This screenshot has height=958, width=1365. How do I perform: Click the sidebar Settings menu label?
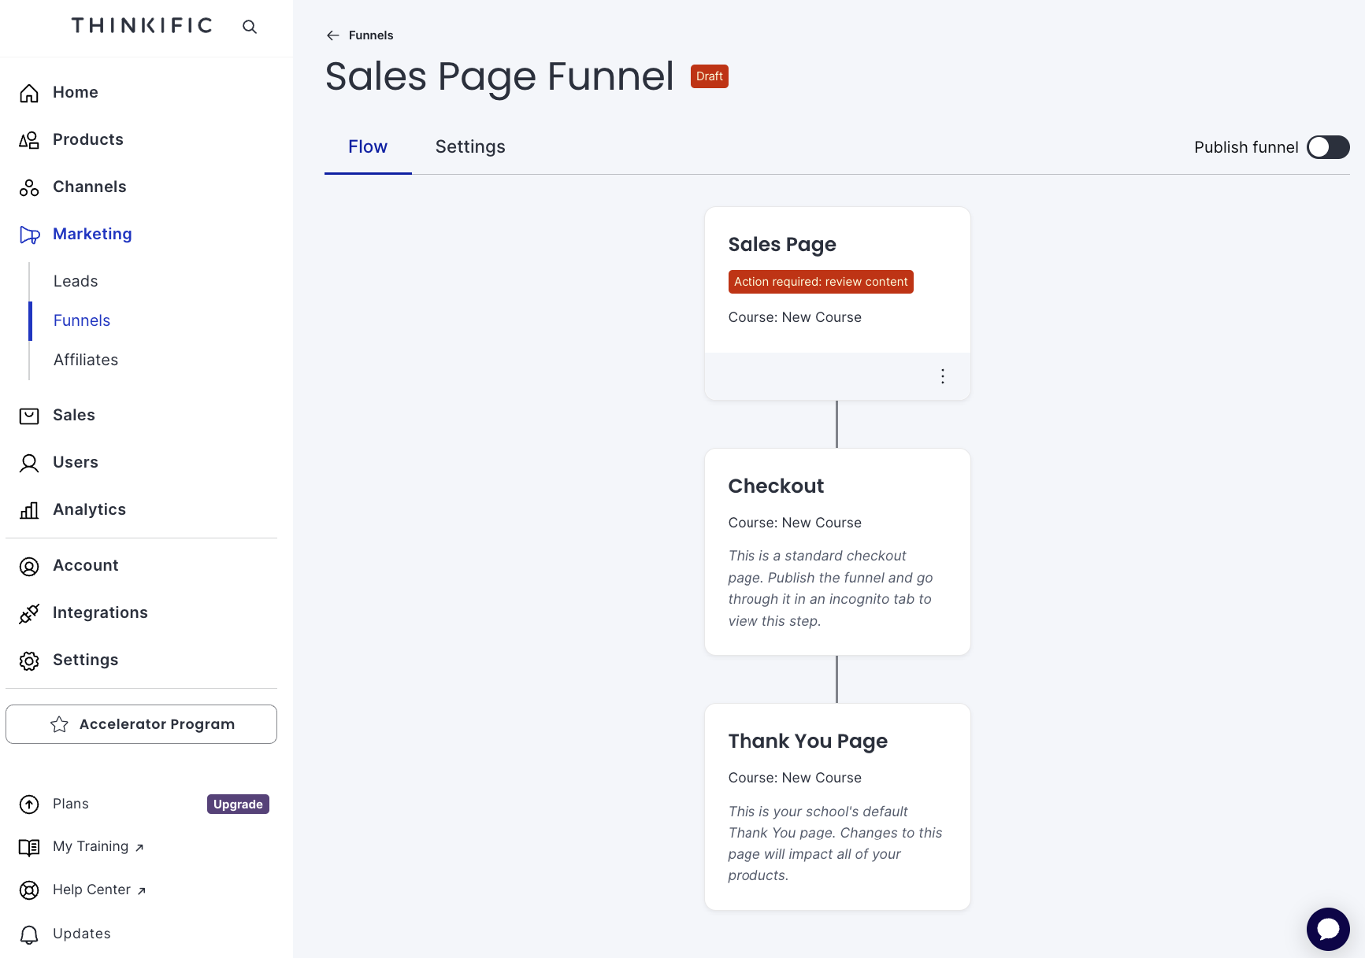tap(86, 660)
